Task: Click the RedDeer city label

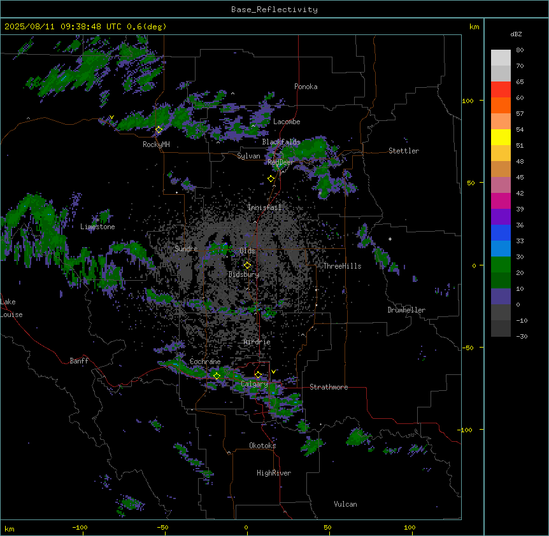Action: [280, 162]
